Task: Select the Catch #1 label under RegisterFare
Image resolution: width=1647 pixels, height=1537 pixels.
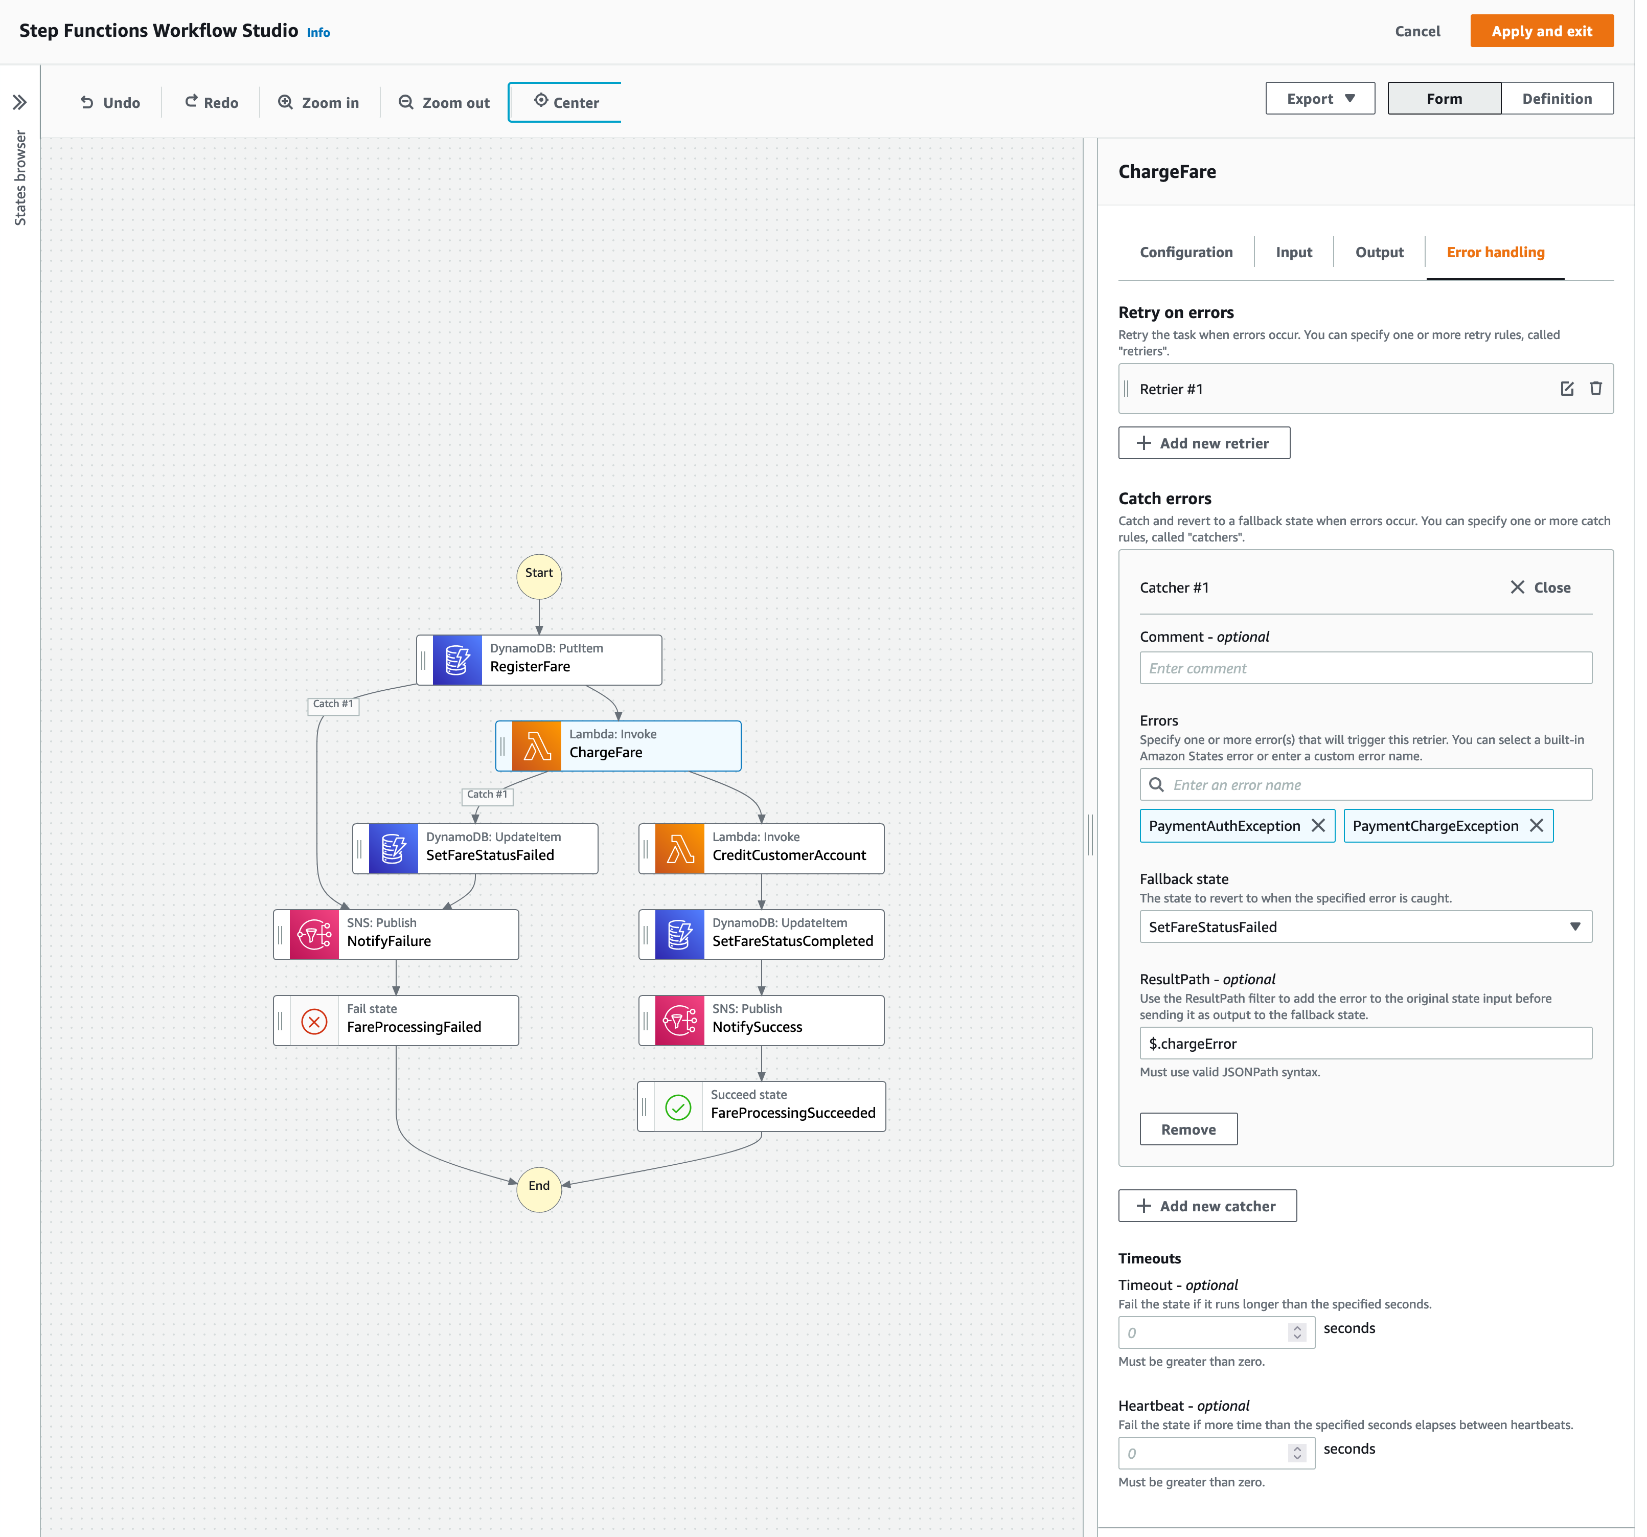Action: 334,705
